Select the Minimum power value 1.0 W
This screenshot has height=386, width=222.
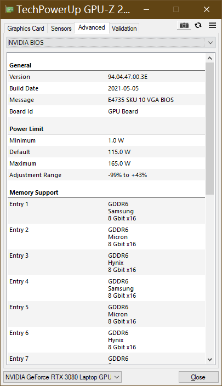pos(116,140)
